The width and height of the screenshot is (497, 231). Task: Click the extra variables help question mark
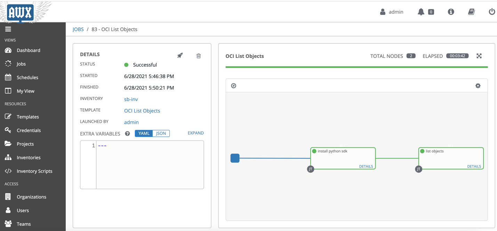click(x=127, y=133)
